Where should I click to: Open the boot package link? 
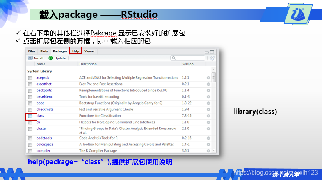coord(40,103)
